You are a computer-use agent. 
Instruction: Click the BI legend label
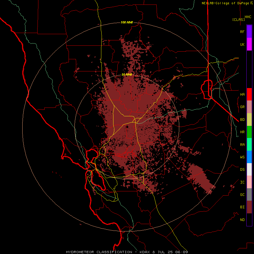[x=242, y=207]
